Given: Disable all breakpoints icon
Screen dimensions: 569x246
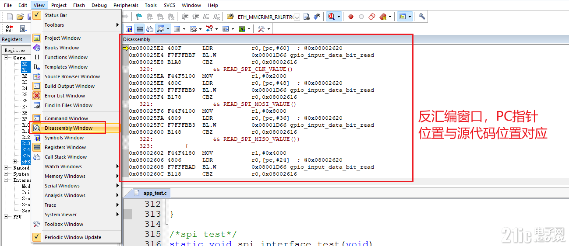Looking at the screenshot, I should [372, 17].
